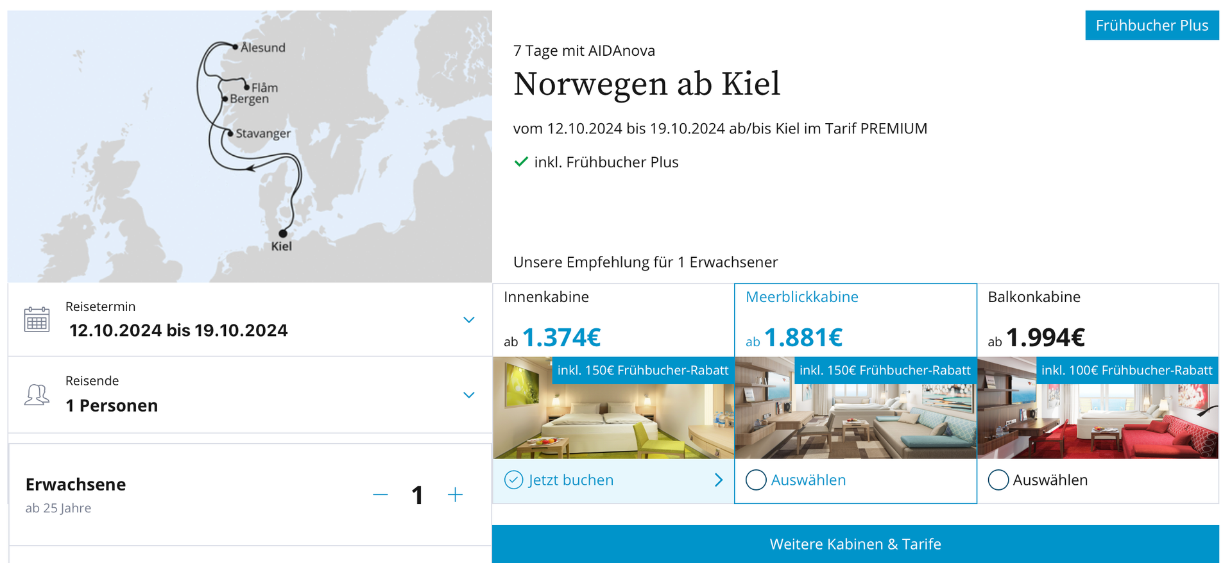Open the Innenkabine cabin option
The width and height of the screenshot is (1232, 563).
[x=546, y=297]
